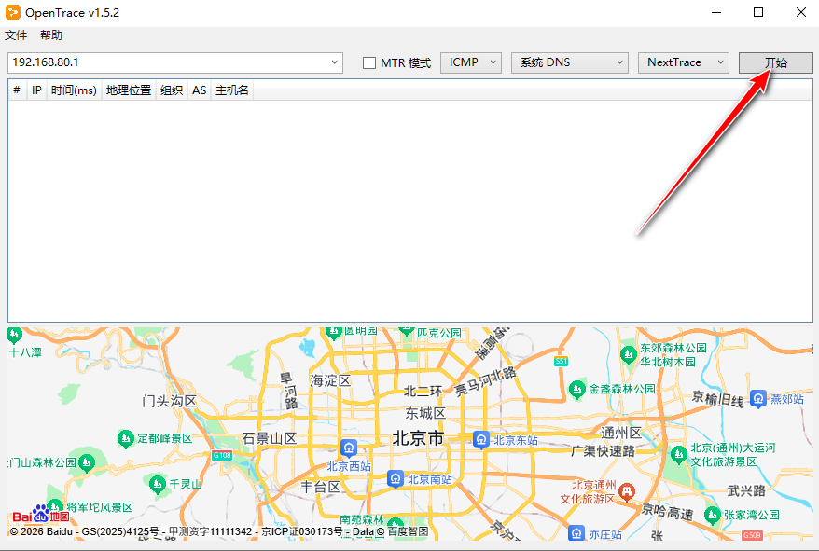Click the 北二环 road label
This screenshot has height=551, width=819.
(x=423, y=392)
